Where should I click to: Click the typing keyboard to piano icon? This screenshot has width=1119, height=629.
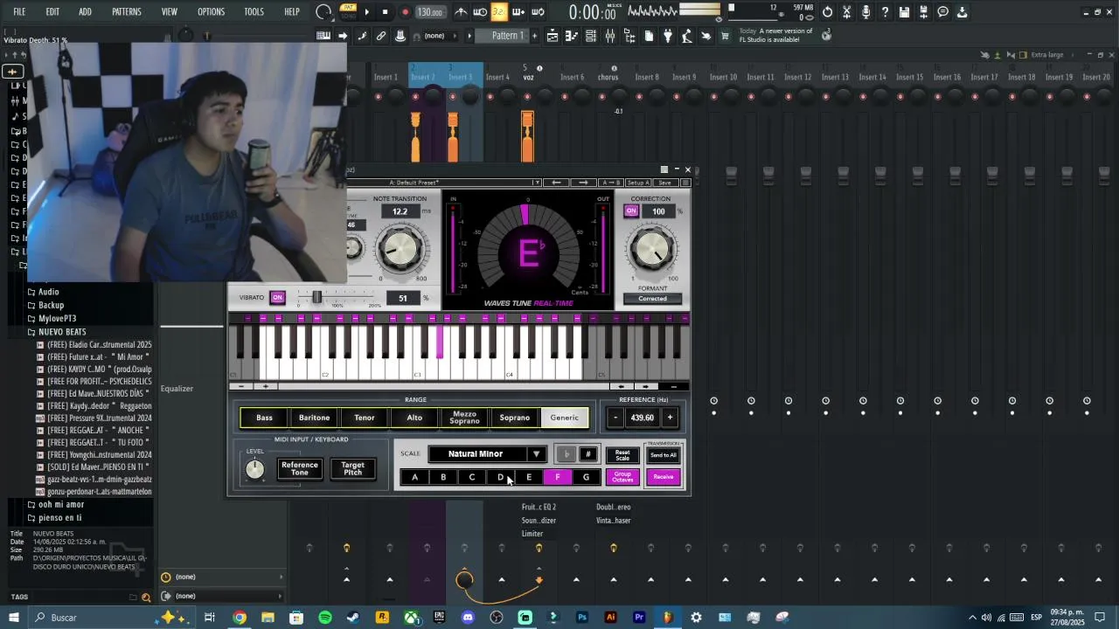[323, 36]
